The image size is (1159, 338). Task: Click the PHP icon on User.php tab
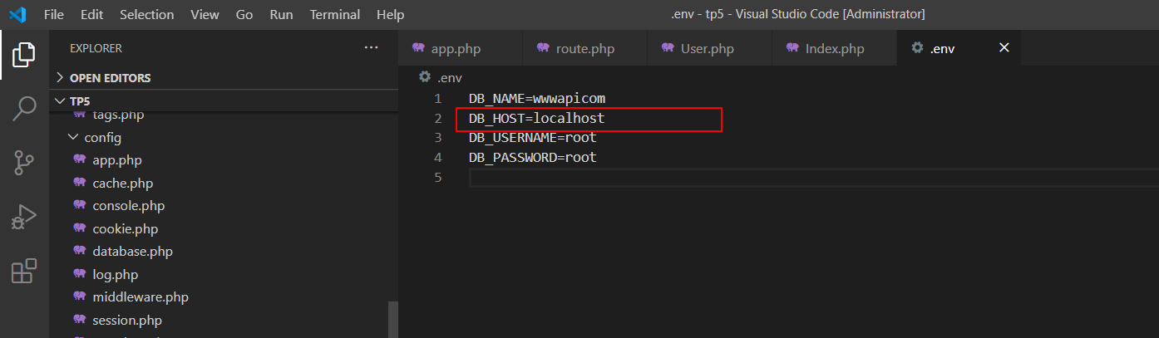coord(668,48)
